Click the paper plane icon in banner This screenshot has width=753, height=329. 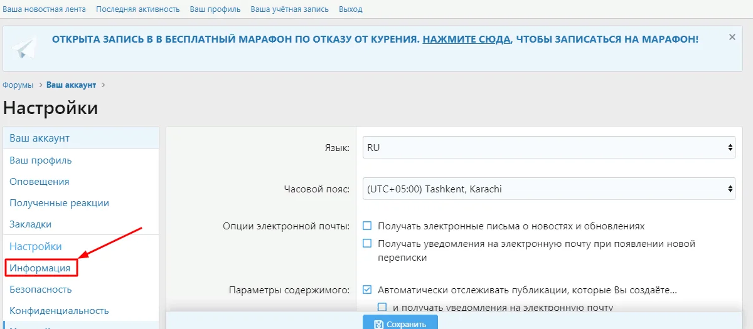(x=25, y=48)
